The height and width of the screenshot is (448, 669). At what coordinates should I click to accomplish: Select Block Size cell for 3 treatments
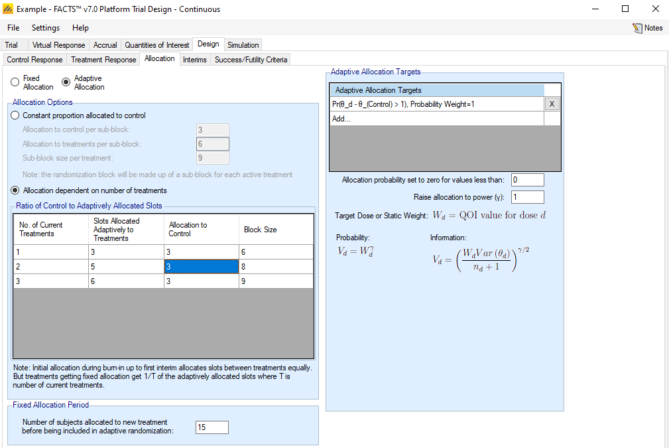[276, 281]
